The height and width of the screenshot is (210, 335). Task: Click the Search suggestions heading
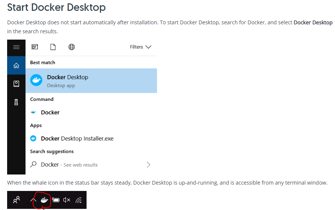(x=52, y=151)
